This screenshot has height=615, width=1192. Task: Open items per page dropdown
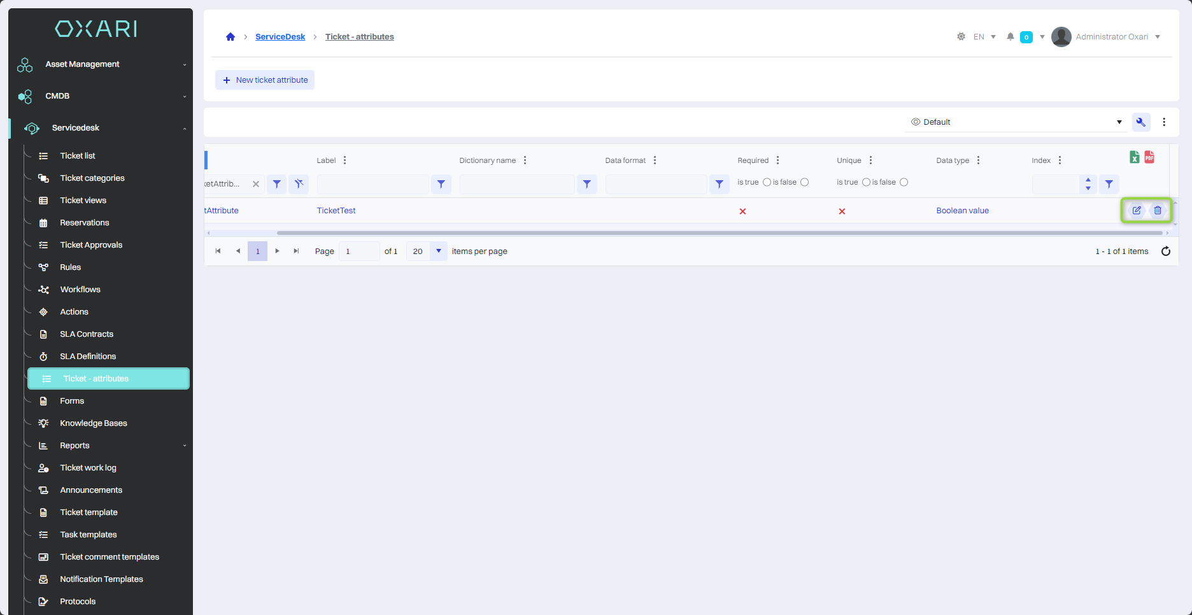click(438, 251)
